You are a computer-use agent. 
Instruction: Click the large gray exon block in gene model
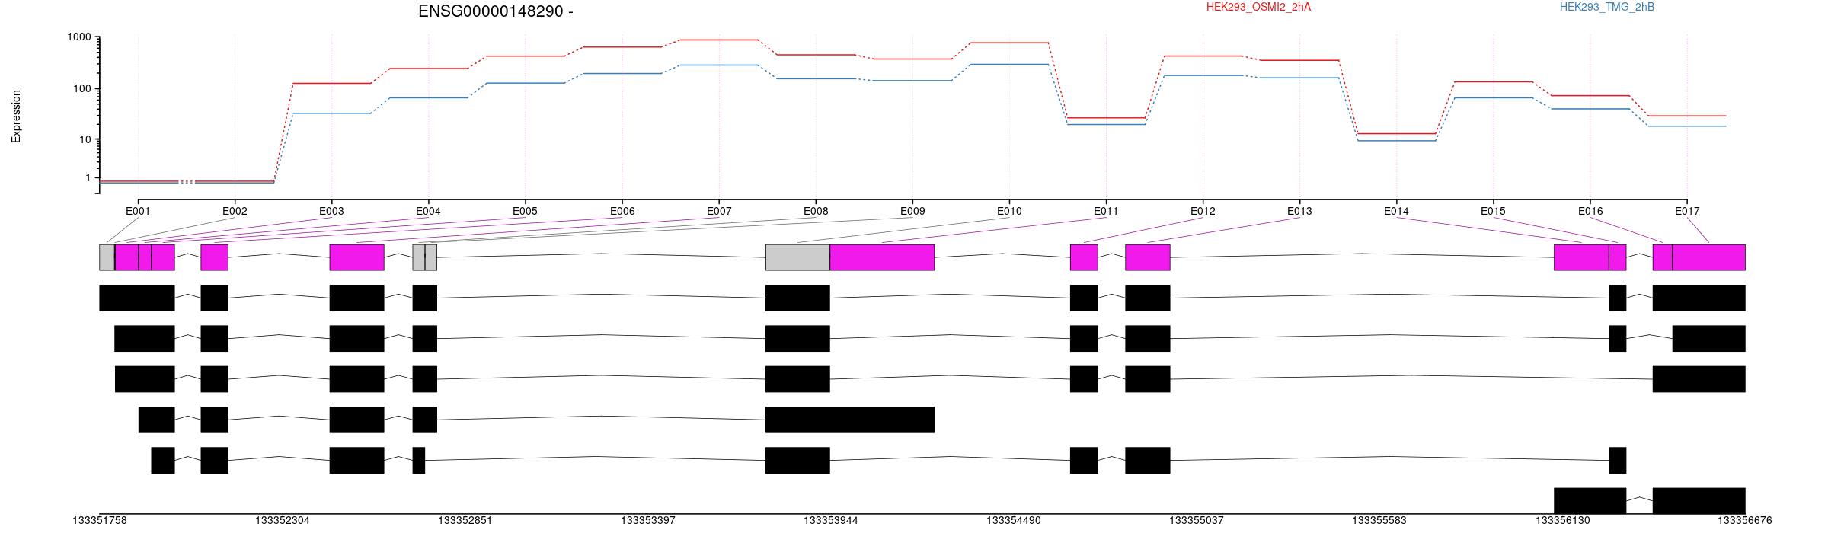pos(797,257)
